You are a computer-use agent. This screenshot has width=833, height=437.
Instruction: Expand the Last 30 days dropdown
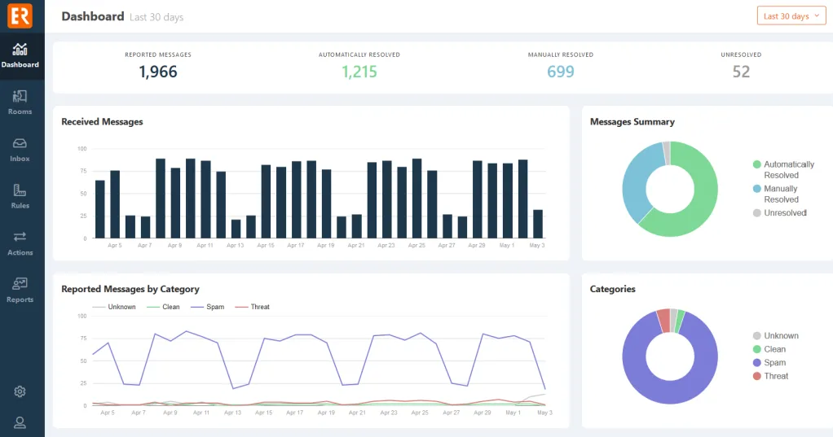pos(791,16)
